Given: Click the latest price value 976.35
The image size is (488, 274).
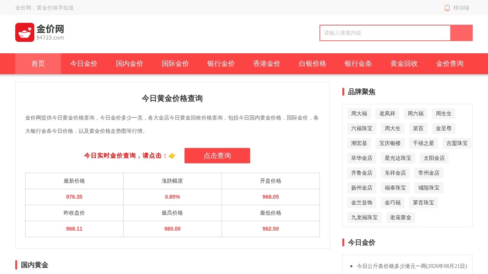Looking at the screenshot, I should point(74,197).
